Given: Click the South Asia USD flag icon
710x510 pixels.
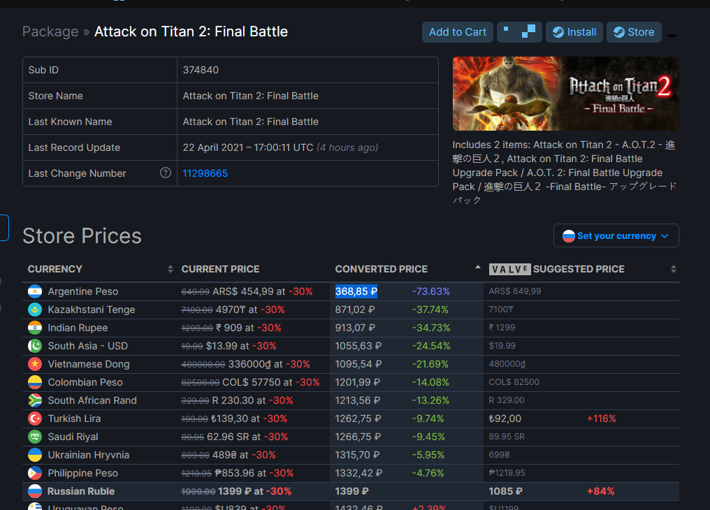Looking at the screenshot, I should 35,346.
